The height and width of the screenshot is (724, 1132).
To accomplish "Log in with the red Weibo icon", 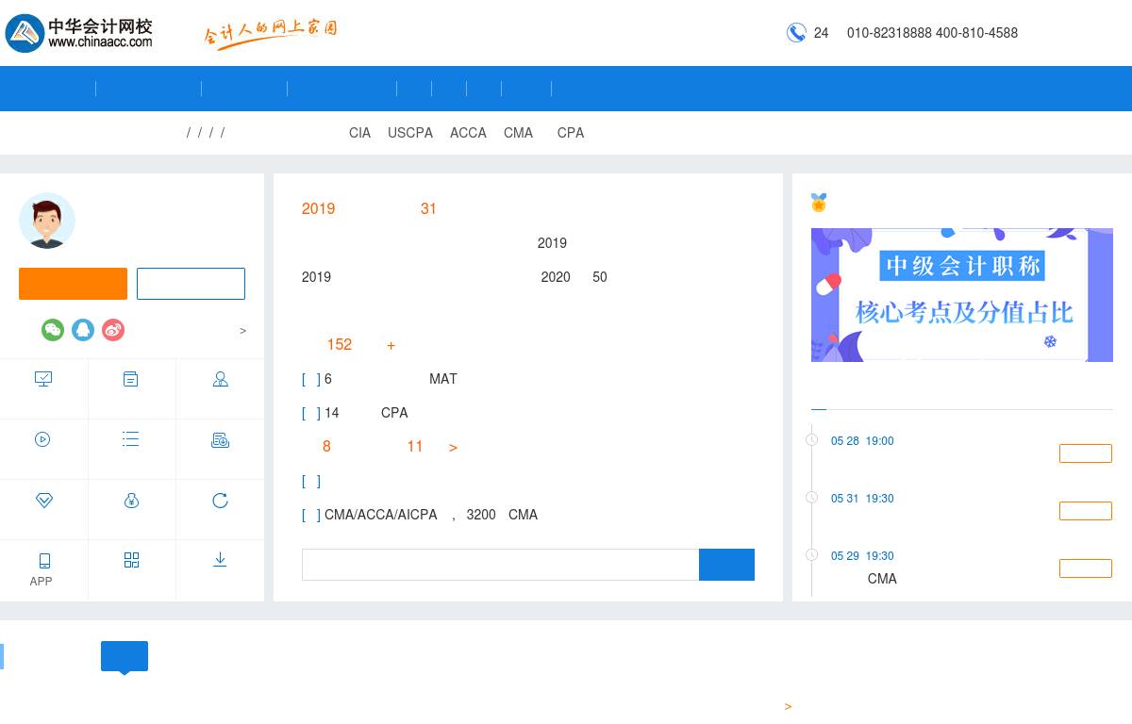I will [x=113, y=330].
